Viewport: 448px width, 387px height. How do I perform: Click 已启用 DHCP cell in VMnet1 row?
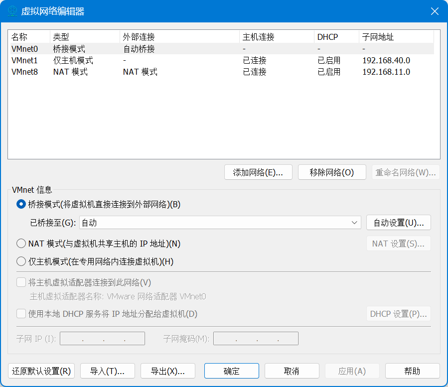click(329, 60)
